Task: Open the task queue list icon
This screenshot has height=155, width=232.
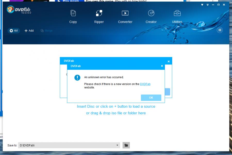Action: 220,30
